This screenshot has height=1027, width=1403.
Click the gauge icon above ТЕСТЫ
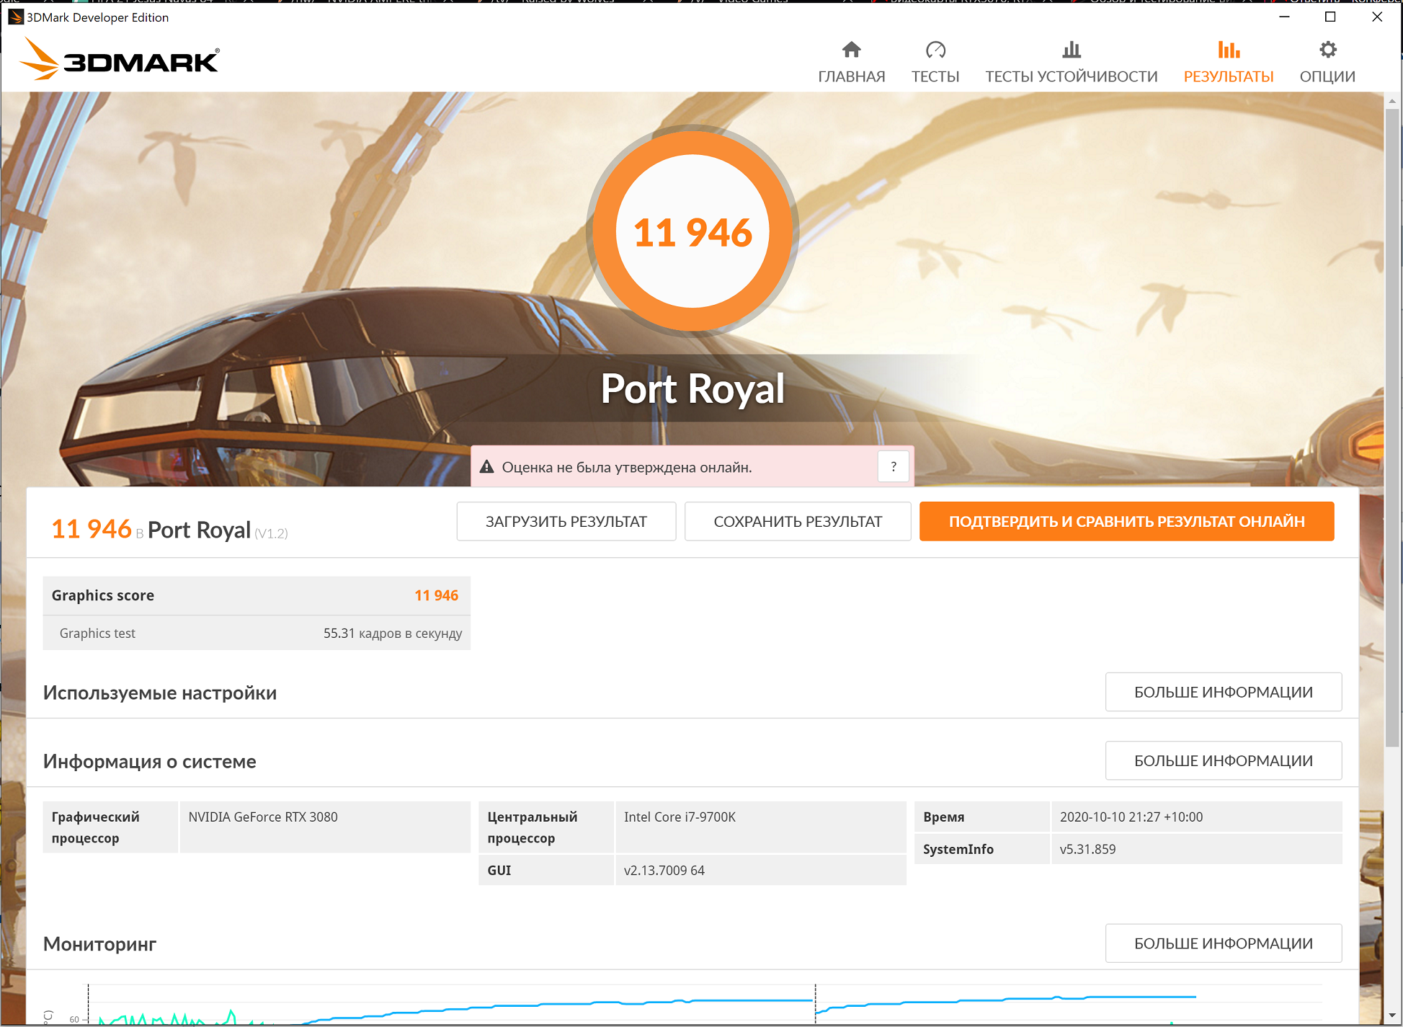tap(935, 50)
